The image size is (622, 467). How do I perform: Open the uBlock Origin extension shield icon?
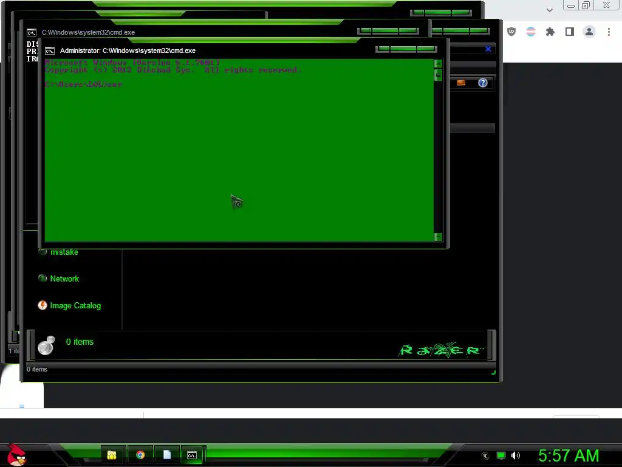pyautogui.click(x=511, y=32)
